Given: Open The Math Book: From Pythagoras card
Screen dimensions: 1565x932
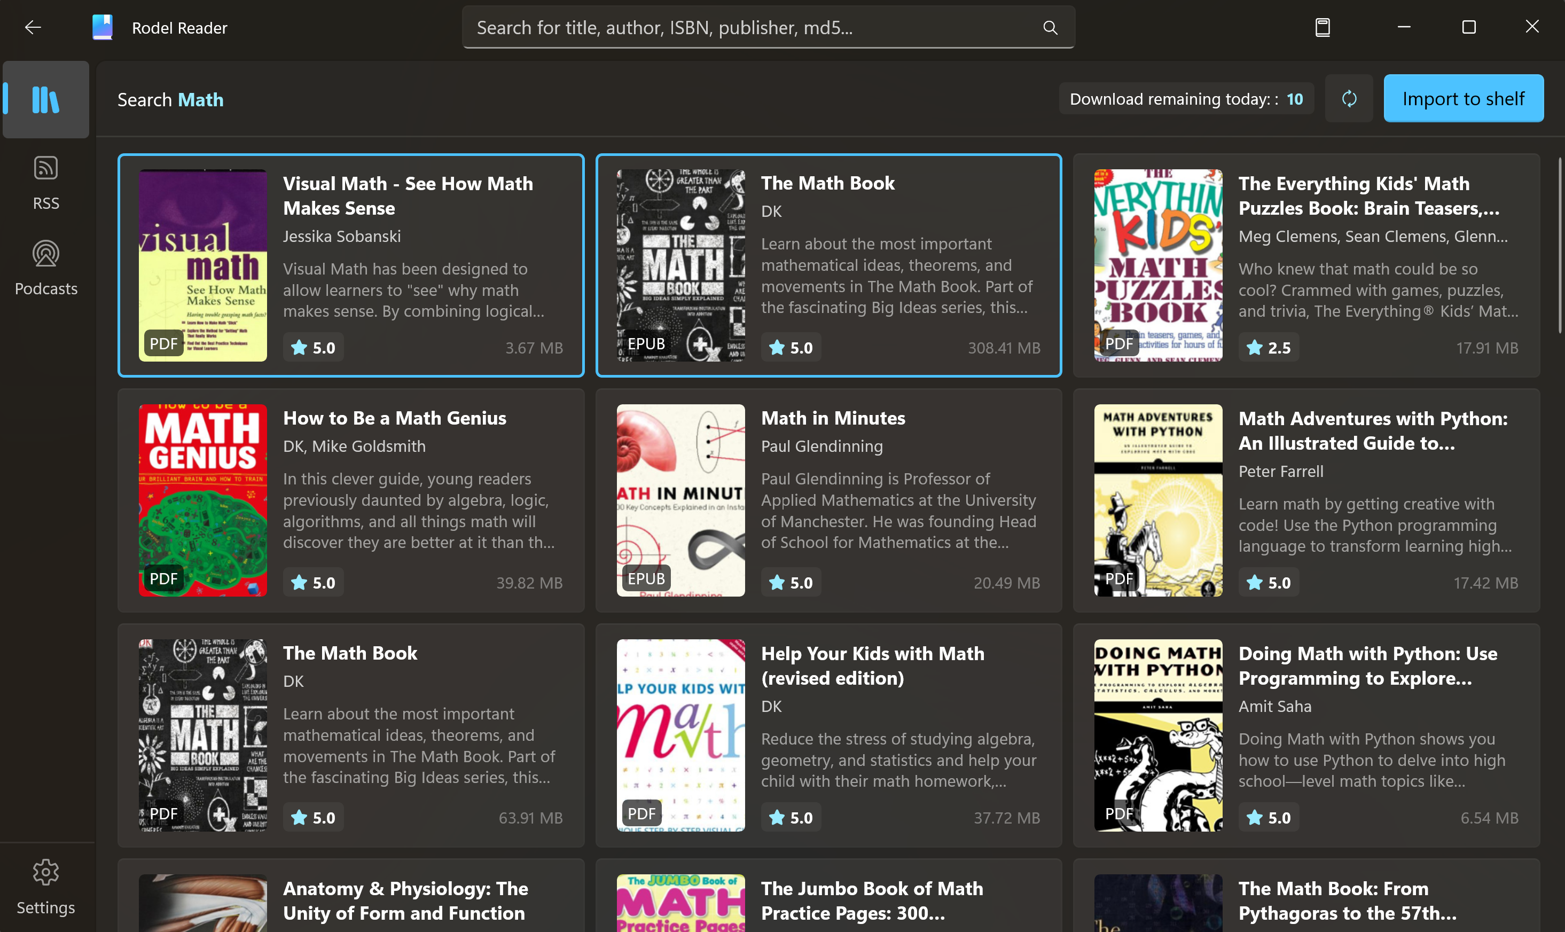Looking at the screenshot, I should [1306, 896].
